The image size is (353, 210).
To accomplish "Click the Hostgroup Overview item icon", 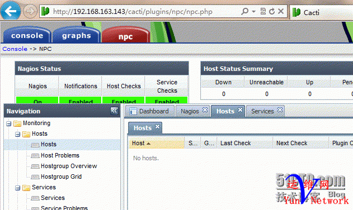I will 35,166.
